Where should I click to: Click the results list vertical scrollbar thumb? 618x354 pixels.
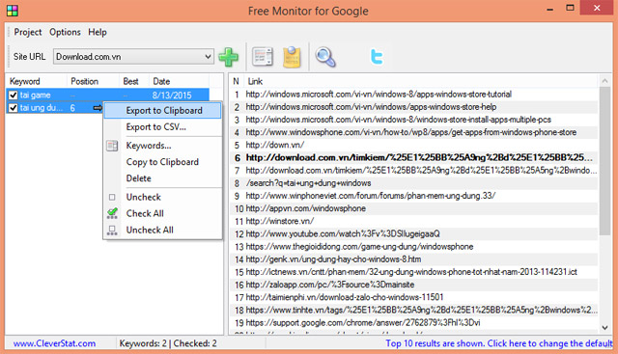coord(605,161)
